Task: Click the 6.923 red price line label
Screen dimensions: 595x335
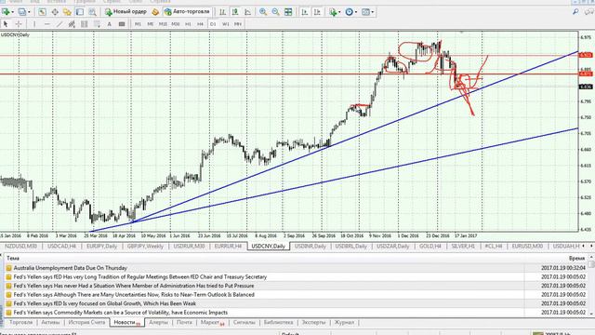Action: coord(586,56)
